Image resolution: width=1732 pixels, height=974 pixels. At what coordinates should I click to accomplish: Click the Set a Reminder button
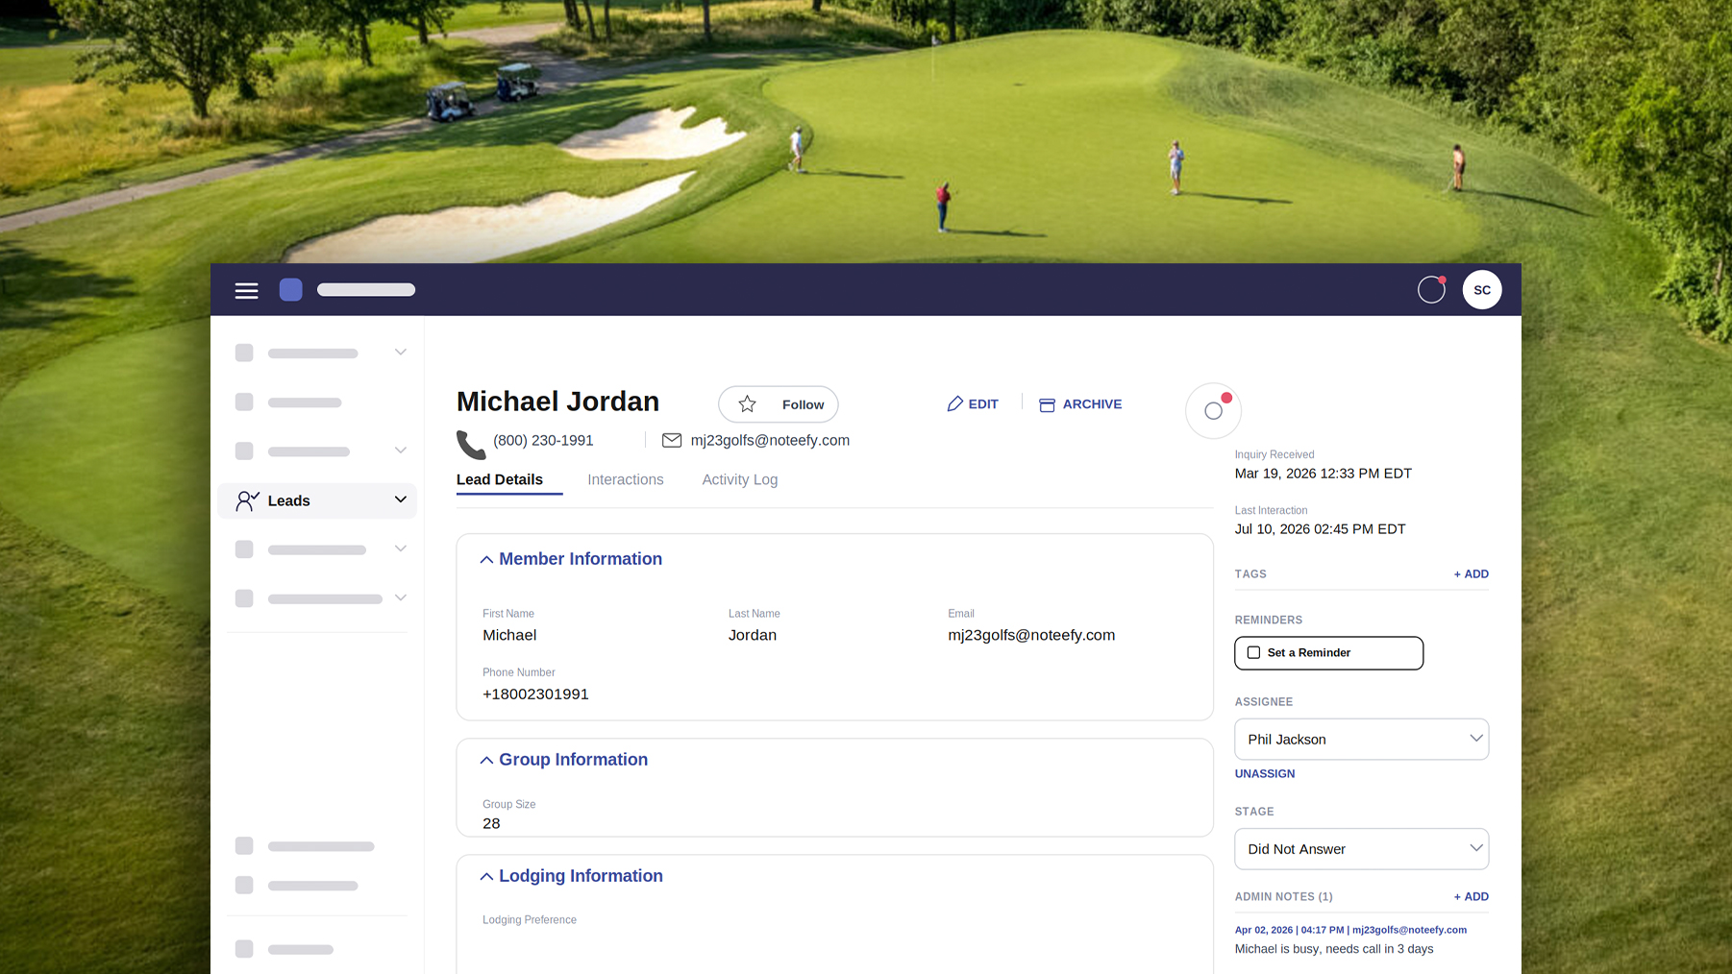click(1328, 653)
